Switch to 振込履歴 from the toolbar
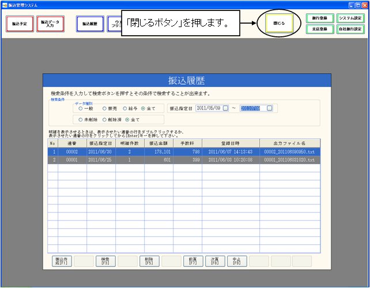The height and width of the screenshot is (288, 370). [x=90, y=24]
